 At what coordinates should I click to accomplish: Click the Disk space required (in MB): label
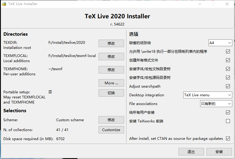pyautogui.click(x=28, y=139)
